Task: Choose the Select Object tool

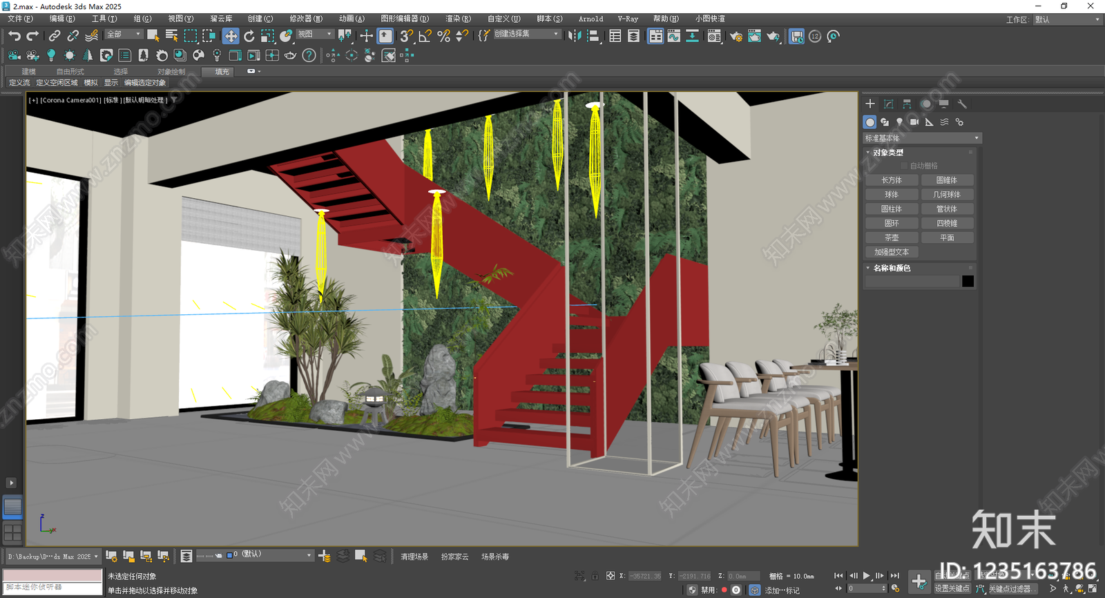Action: click(153, 36)
